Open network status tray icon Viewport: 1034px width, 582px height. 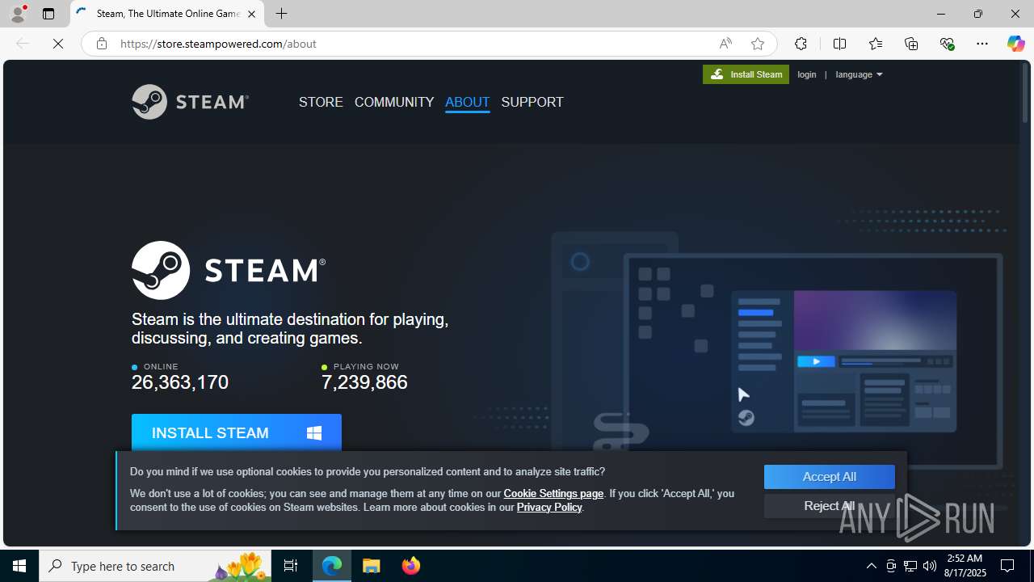[x=910, y=566]
